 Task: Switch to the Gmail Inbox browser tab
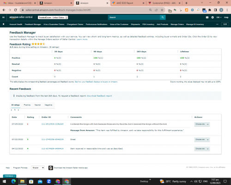pyautogui.click(x=19, y=3)
